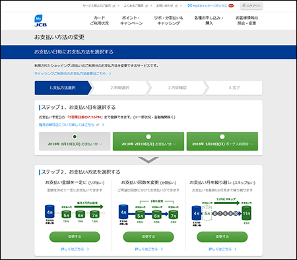Click the お支払い方法の変更 page heading
This screenshot has width=297, height=260.
59,37
